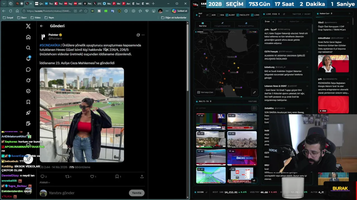
Task: Select the Haberler live feed tab
Action: (x=294, y=21)
